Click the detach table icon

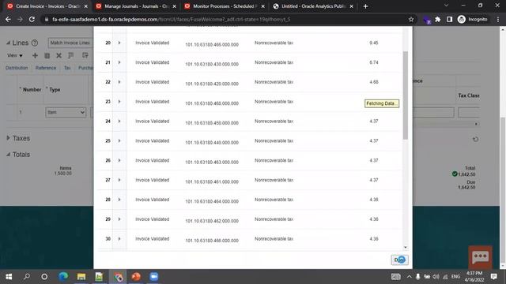point(85,55)
